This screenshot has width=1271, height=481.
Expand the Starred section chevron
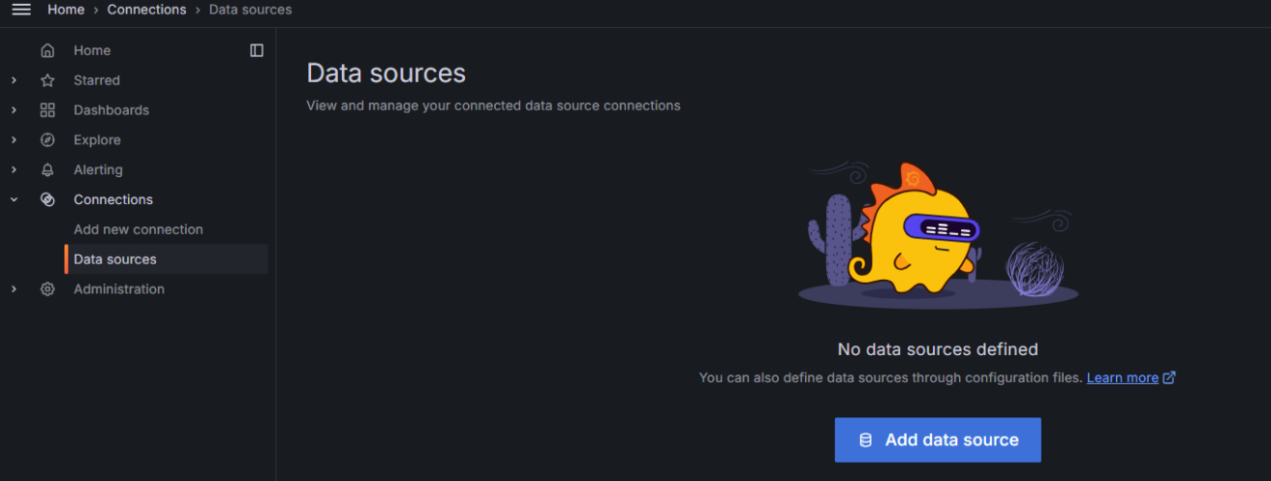(x=13, y=81)
